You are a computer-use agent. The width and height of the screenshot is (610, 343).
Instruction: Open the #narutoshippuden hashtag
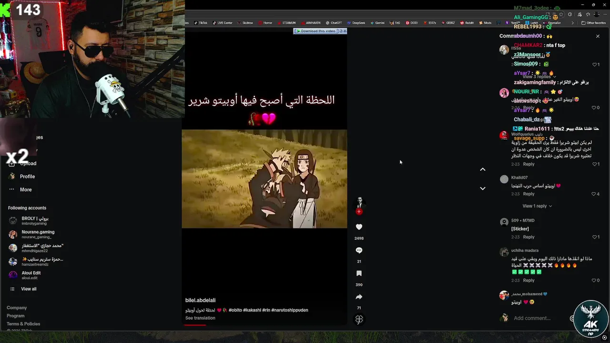coord(290,310)
